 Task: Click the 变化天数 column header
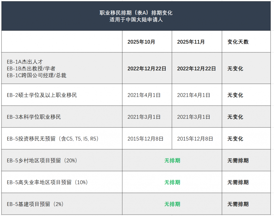(x=238, y=42)
